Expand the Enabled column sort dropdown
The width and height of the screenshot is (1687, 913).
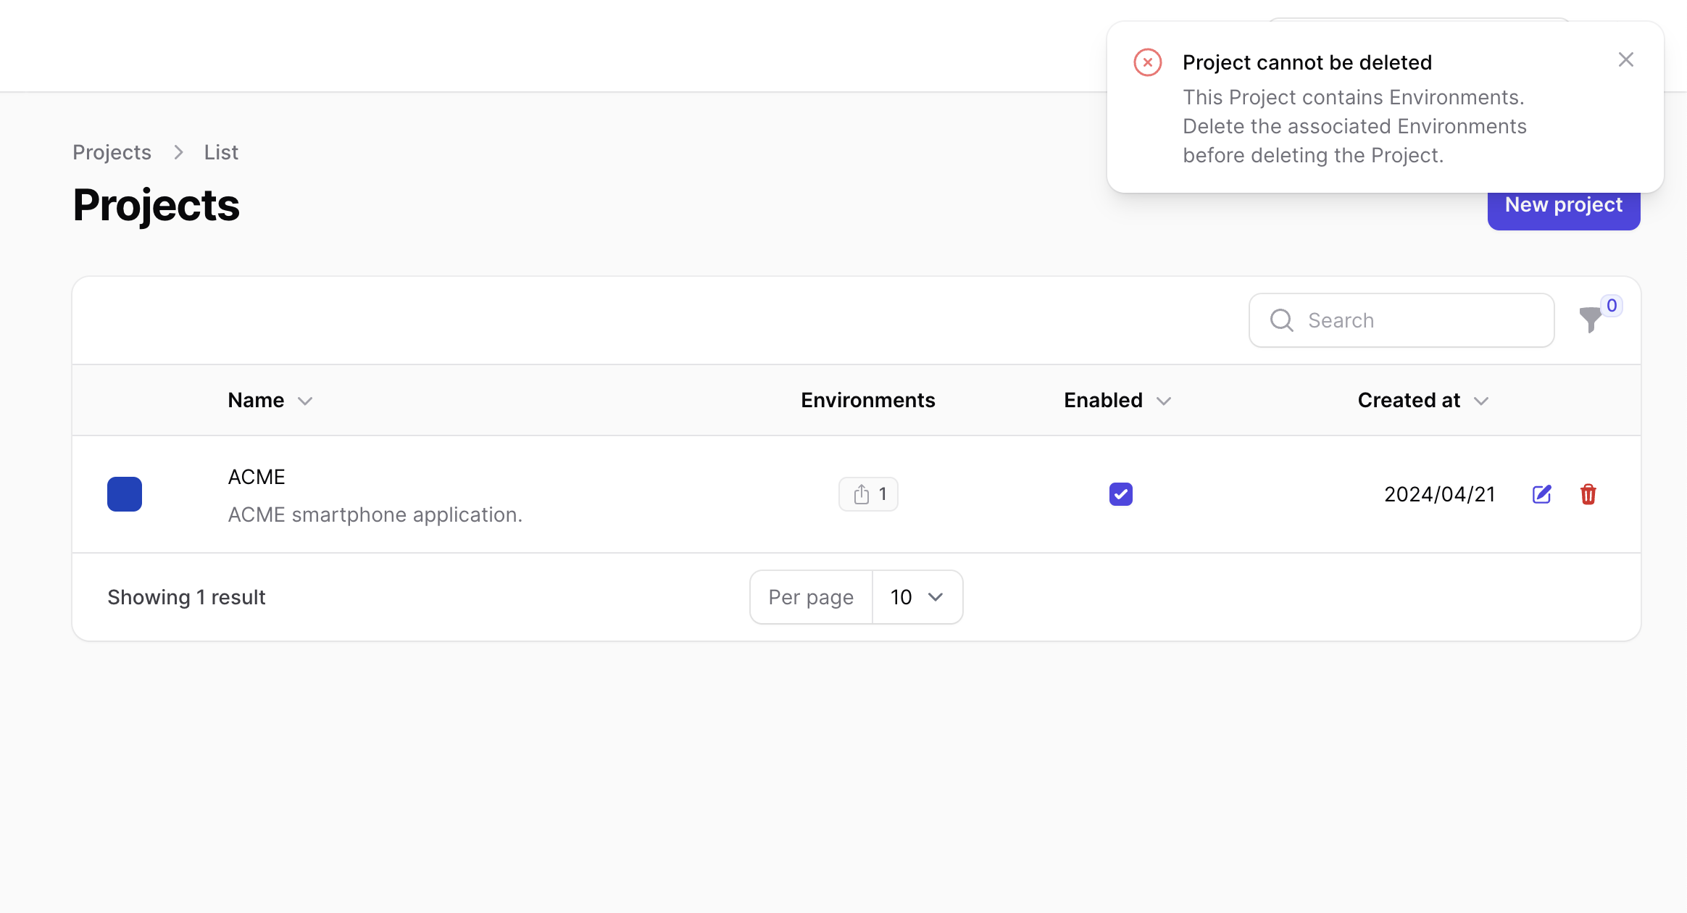[x=1167, y=399]
